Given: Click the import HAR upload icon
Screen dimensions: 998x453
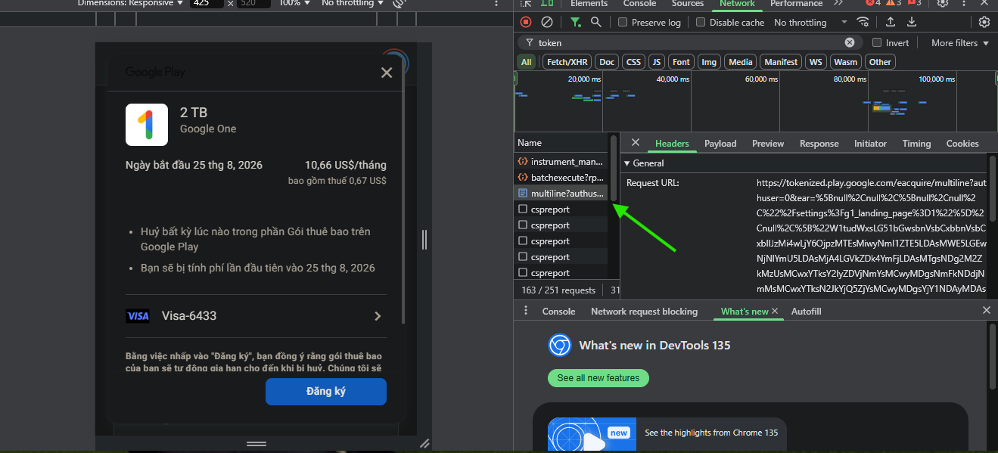Looking at the screenshot, I should [x=891, y=23].
